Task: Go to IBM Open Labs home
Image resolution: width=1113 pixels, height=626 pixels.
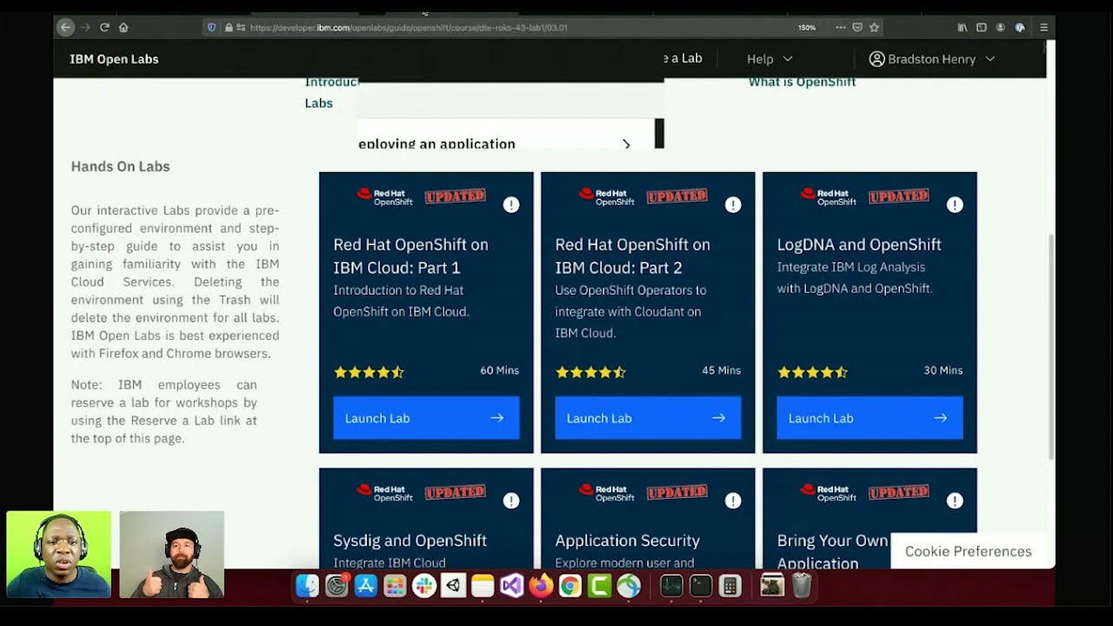Action: [x=114, y=59]
